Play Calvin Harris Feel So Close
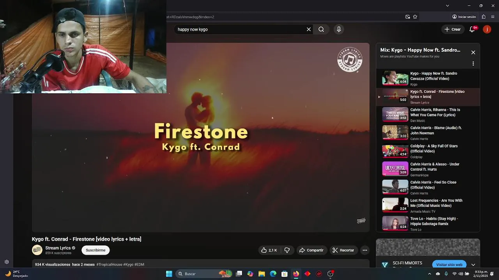 pos(428,187)
